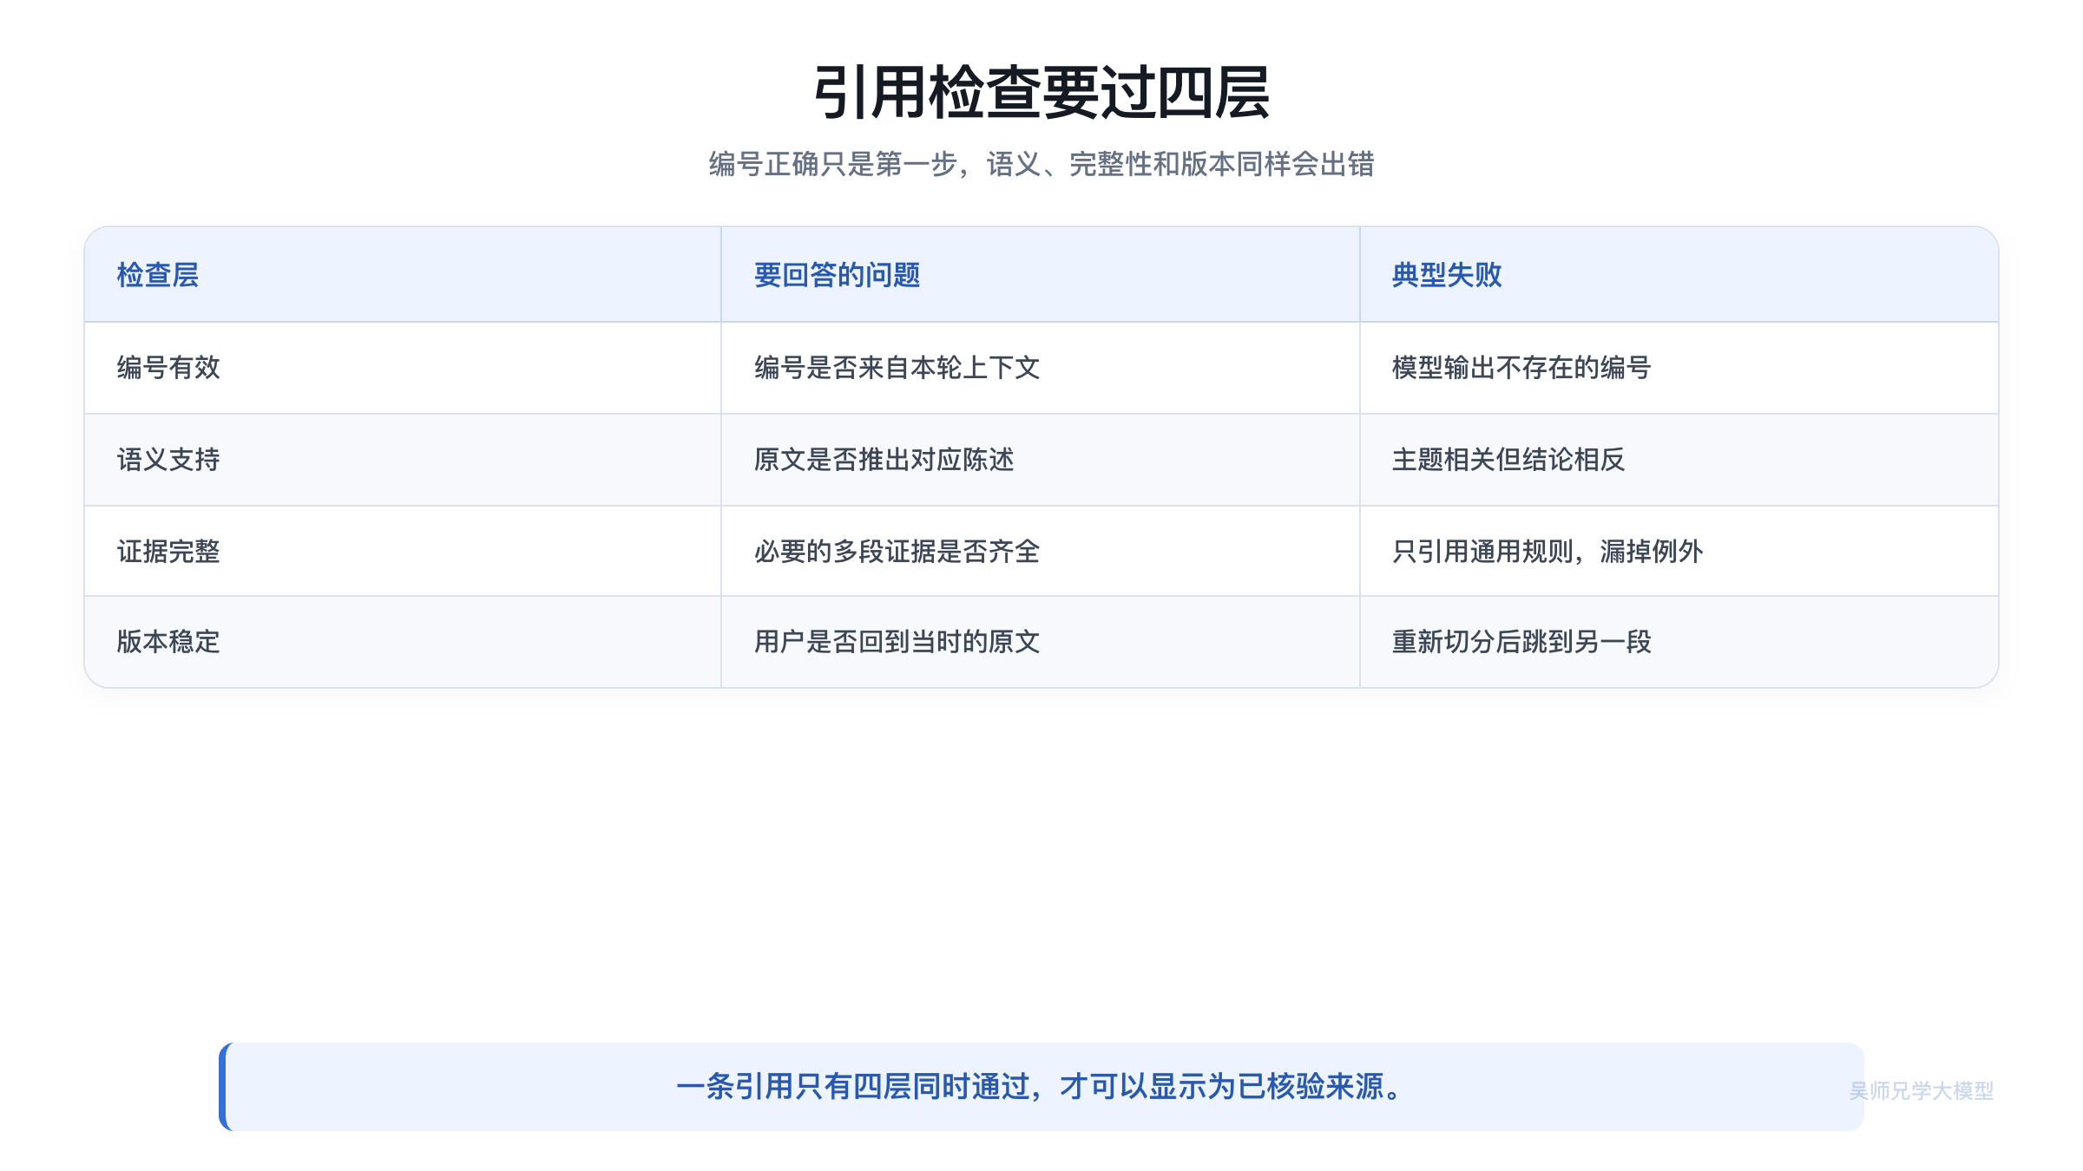The width and height of the screenshot is (2083, 1171).
Task: Select the 要回答的问题 column header
Action: tap(1041, 275)
